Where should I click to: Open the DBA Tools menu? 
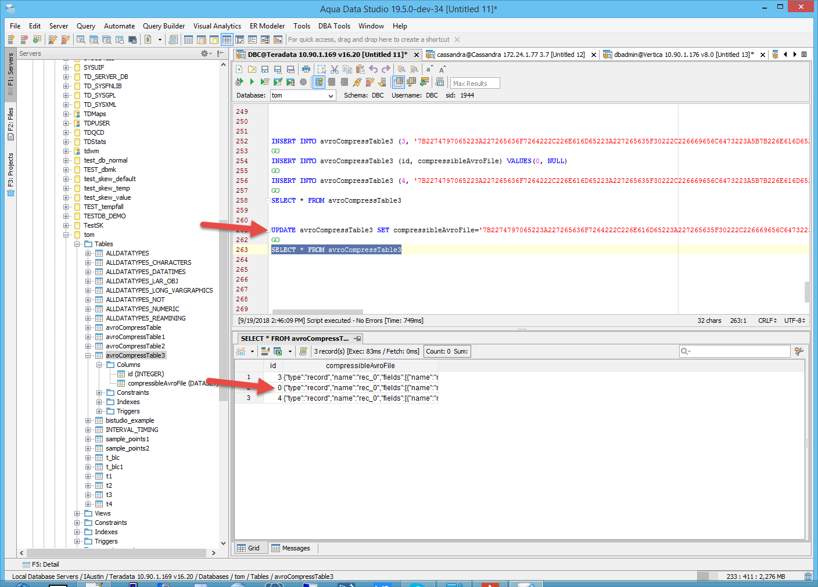coord(334,26)
